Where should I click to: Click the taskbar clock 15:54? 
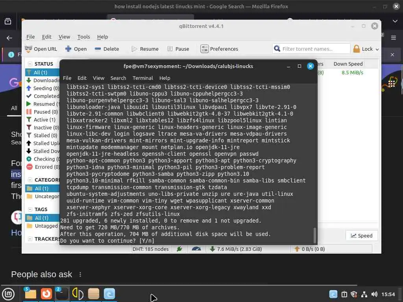pos(388,294)
